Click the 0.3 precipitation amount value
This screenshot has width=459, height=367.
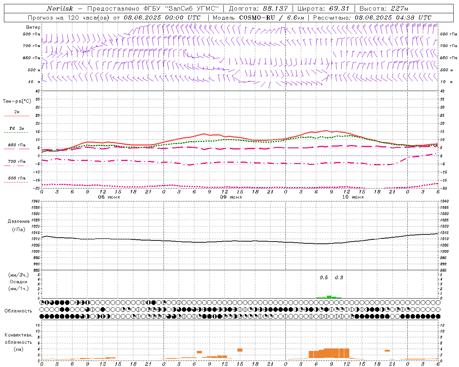pos(339,278)
